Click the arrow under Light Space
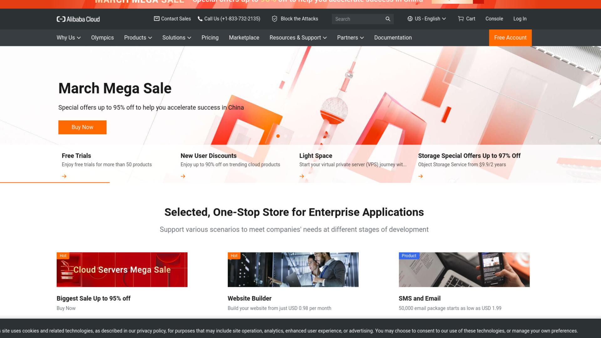Viewport: 601px width, 338px height. point(302,177)
